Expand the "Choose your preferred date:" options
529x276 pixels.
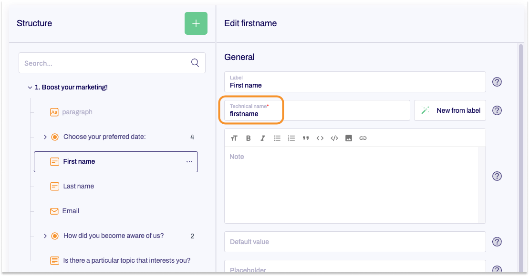tap(45, 137)
